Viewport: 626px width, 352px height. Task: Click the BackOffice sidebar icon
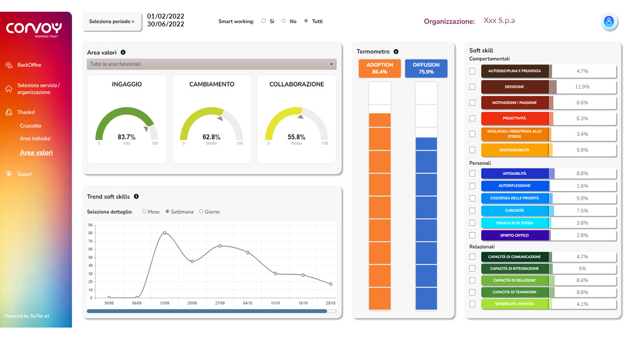click(9, 65)
